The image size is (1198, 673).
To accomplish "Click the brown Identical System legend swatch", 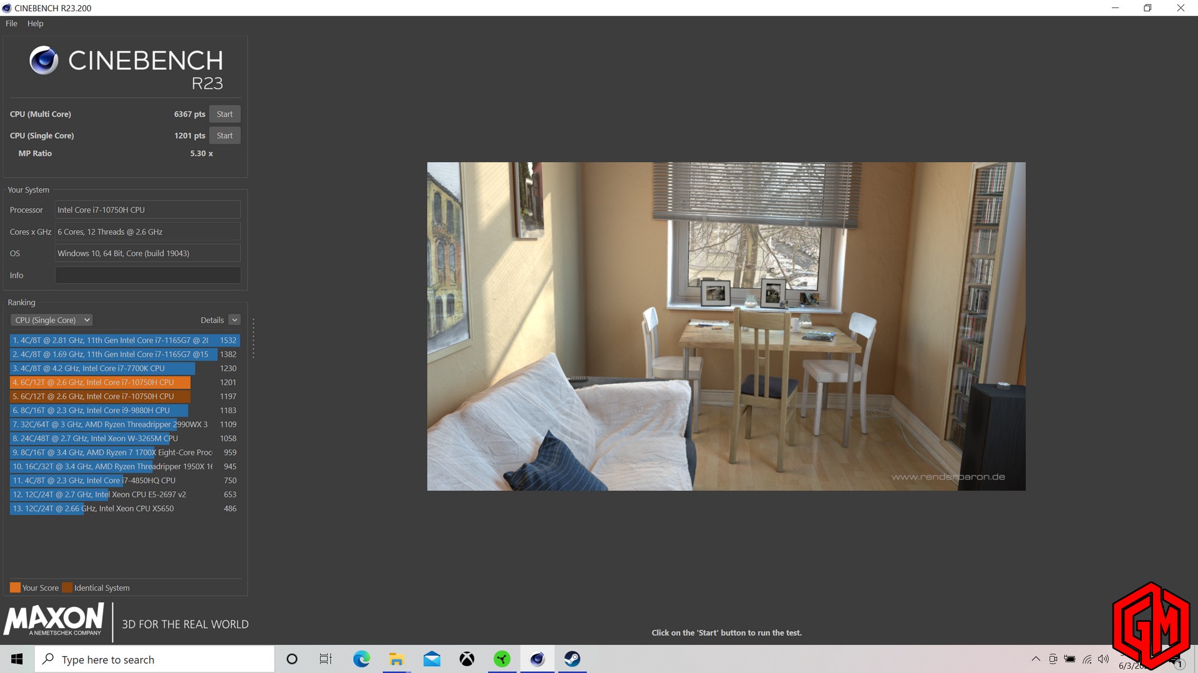I will (x=67, y=588).
